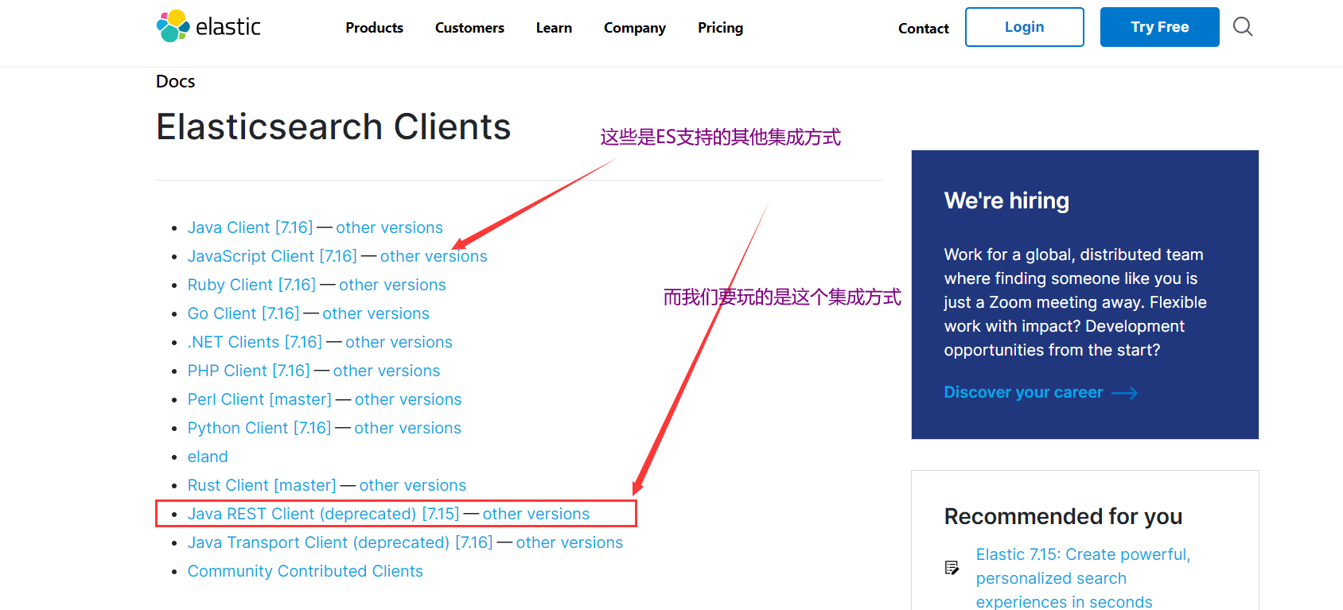The image size is (1343, 610).
Task: Follow the Discover your career link
Action: pyautogui.click(x=1024, y=392)
